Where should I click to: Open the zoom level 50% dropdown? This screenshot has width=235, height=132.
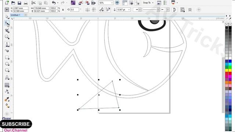click(x=112, y=3)
